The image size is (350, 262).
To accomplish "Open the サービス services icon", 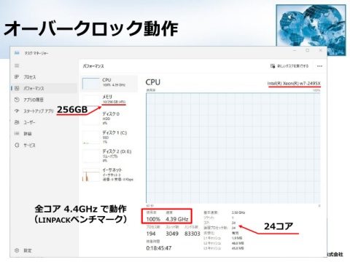I will click(17, 145).
